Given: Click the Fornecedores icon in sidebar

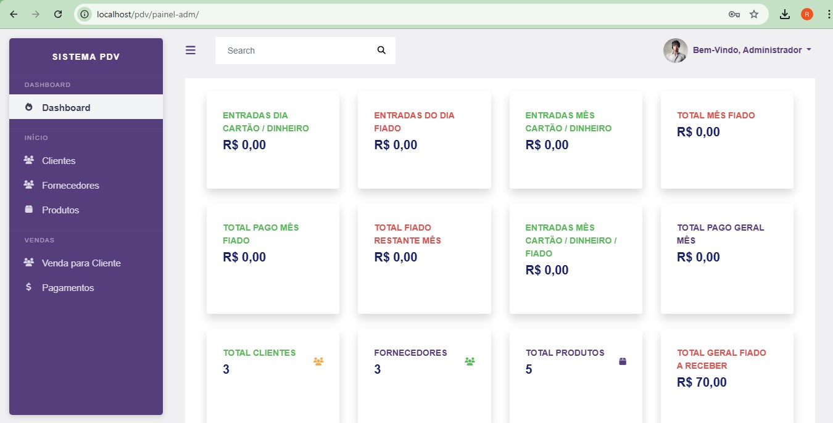Looking at the screenshot, I should (28, 185).
